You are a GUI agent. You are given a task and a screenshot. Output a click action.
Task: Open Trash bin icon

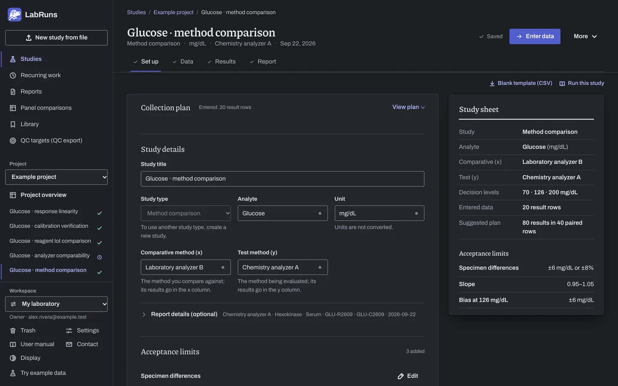[13, 331]
